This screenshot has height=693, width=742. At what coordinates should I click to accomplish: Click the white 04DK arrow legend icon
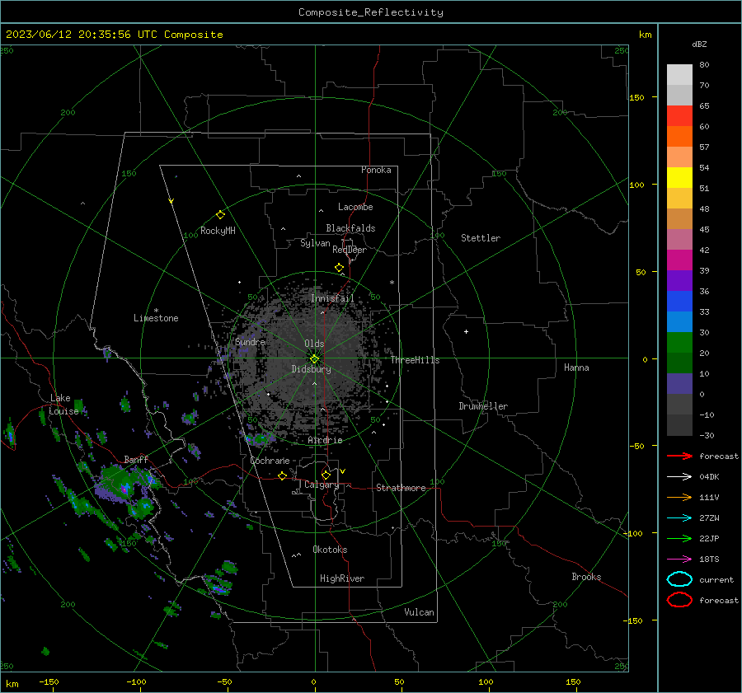pos(679,477)
